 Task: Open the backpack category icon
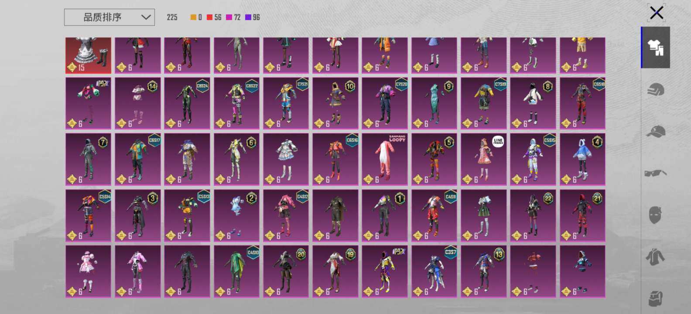(656, 299)
